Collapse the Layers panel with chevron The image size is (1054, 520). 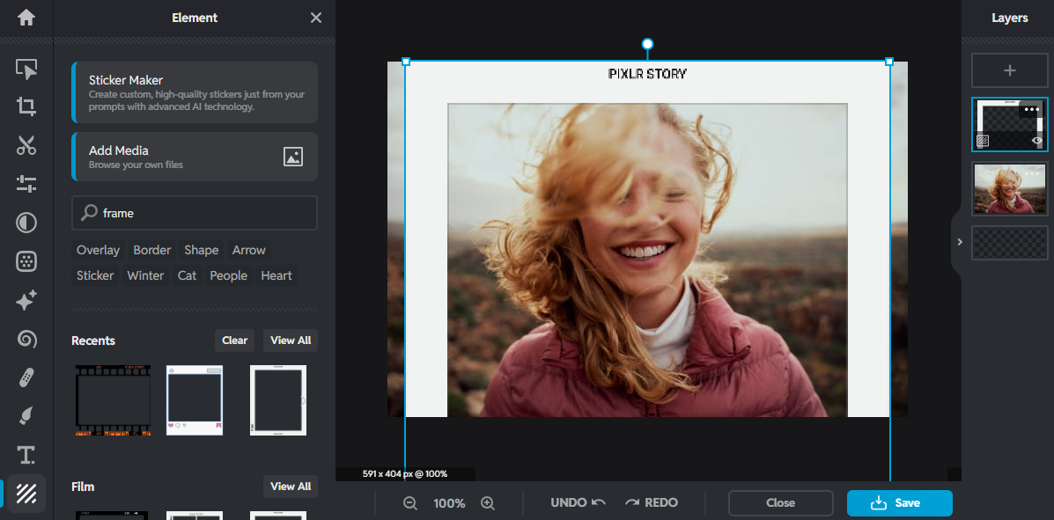tap(960, 242)
